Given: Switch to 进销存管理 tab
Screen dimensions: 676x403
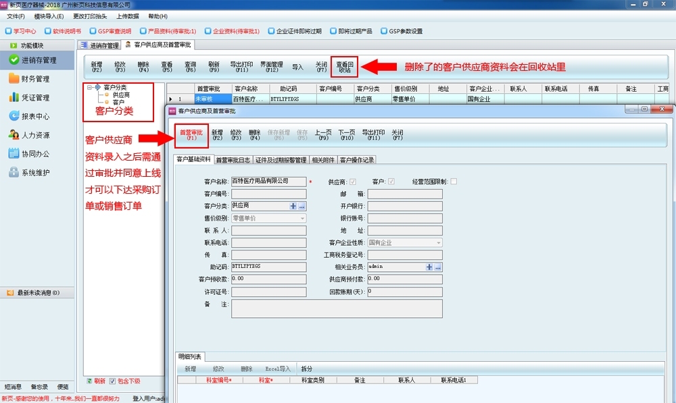Looking at the screenshot, I should 99,45.
